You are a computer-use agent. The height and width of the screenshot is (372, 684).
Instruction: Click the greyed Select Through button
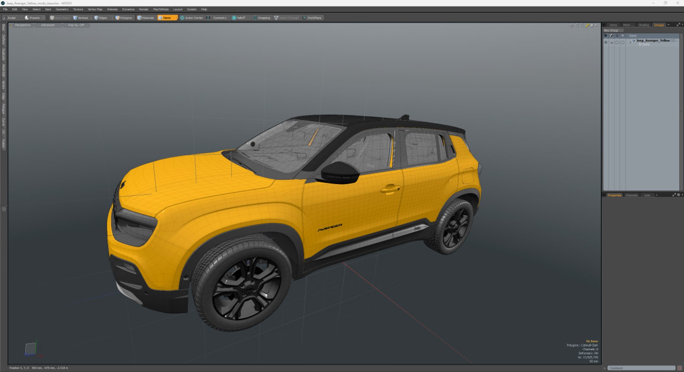click(x=287, y=18)
